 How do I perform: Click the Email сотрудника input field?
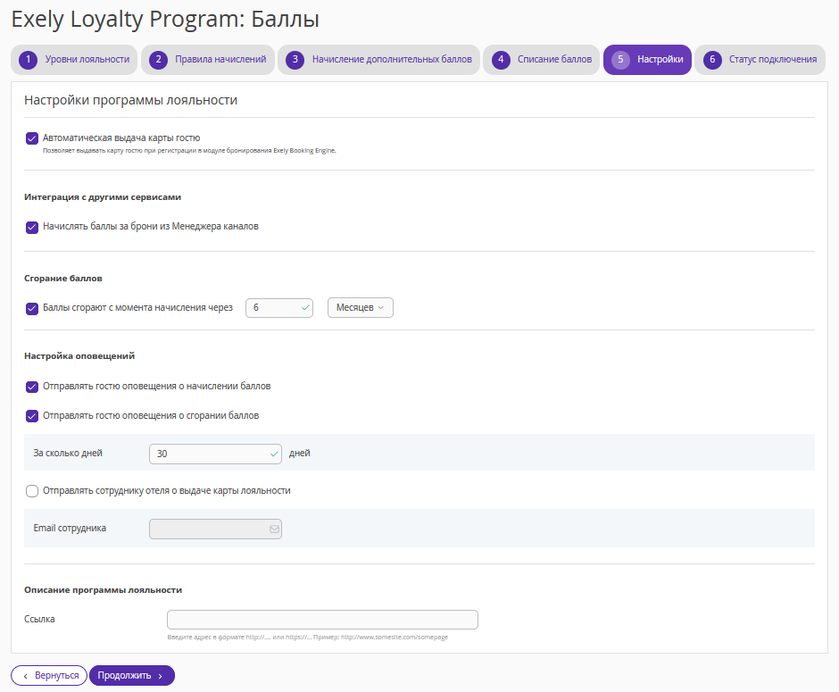point(215,529)
